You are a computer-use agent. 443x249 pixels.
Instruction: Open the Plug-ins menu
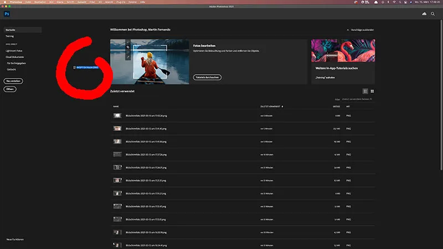coord(121,2)
